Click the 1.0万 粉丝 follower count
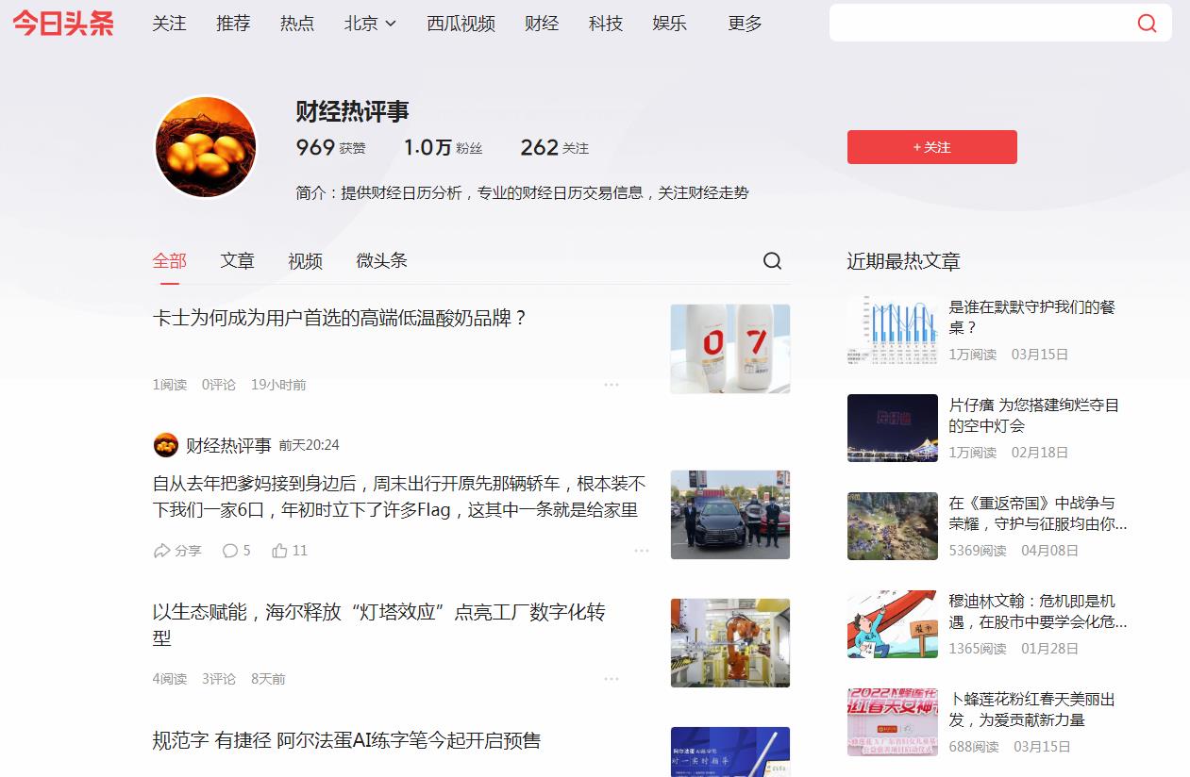This screenshot has height=777, width=1190. click(x=443, y=147)
